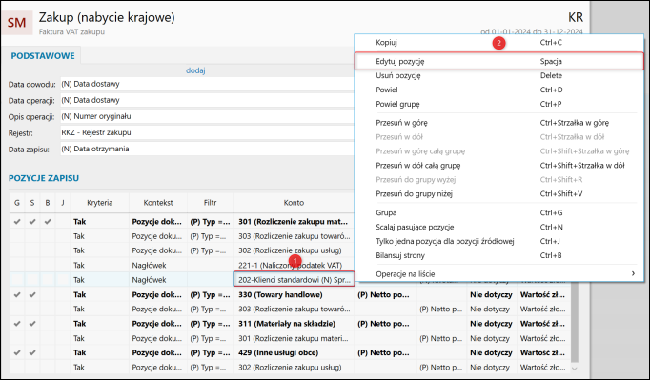Click the Data zapisu field
Screen dimensions: 650x380
click(207, 149)
